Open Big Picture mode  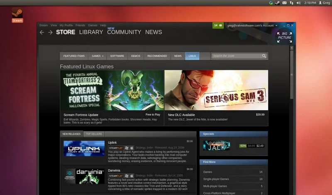[x=285, y=37]
